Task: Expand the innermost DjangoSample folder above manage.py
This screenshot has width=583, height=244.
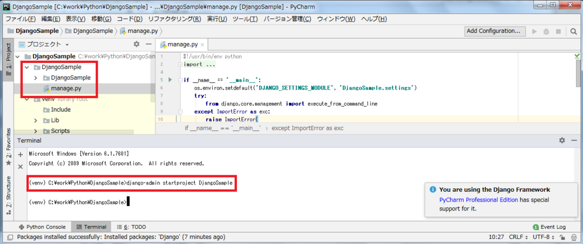Action: coord(35,78)
